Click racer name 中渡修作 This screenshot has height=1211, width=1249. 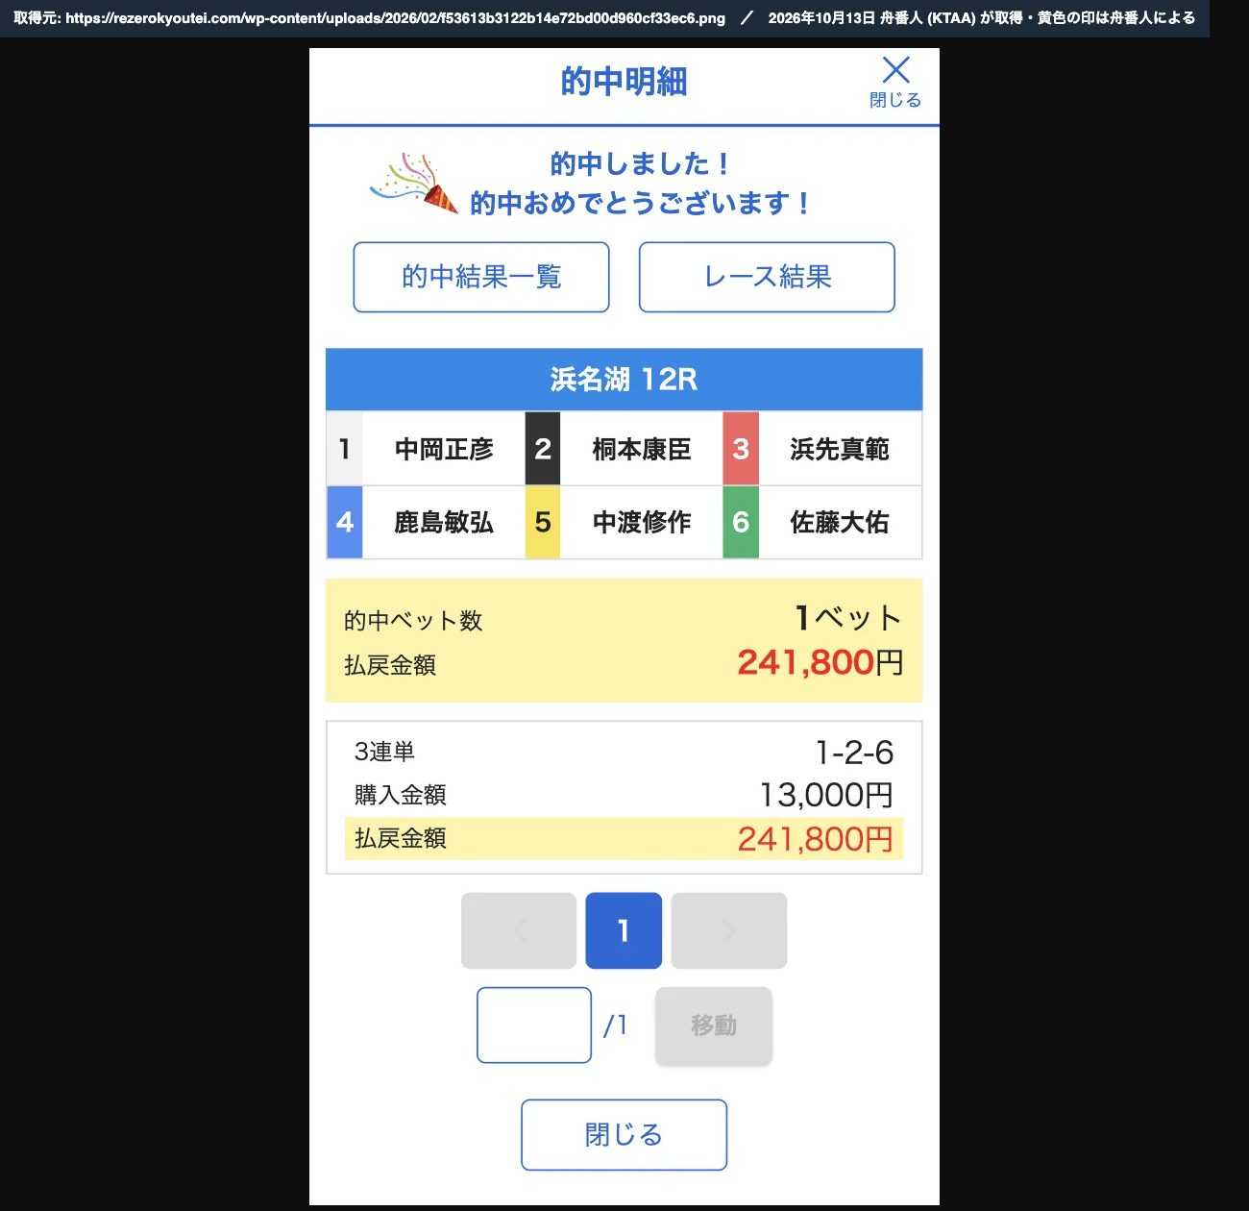tap(642, 522)
